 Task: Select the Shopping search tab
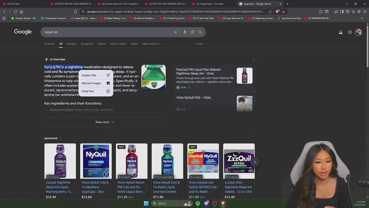coord(87,44)
